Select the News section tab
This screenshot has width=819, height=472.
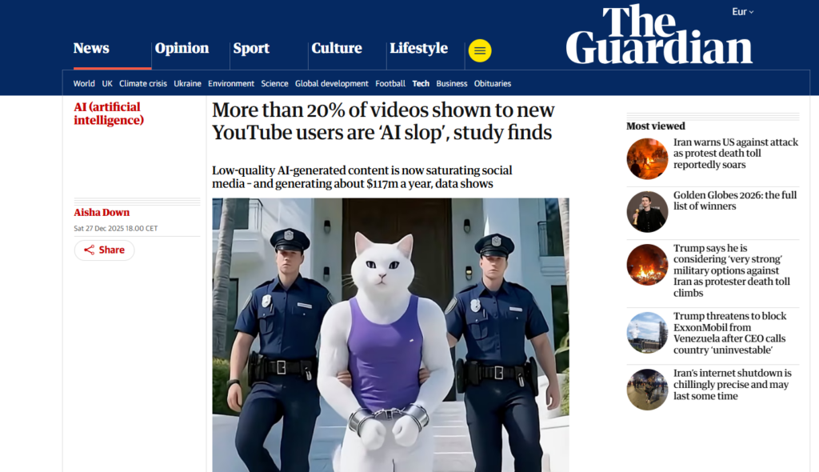tap(91, 48)
